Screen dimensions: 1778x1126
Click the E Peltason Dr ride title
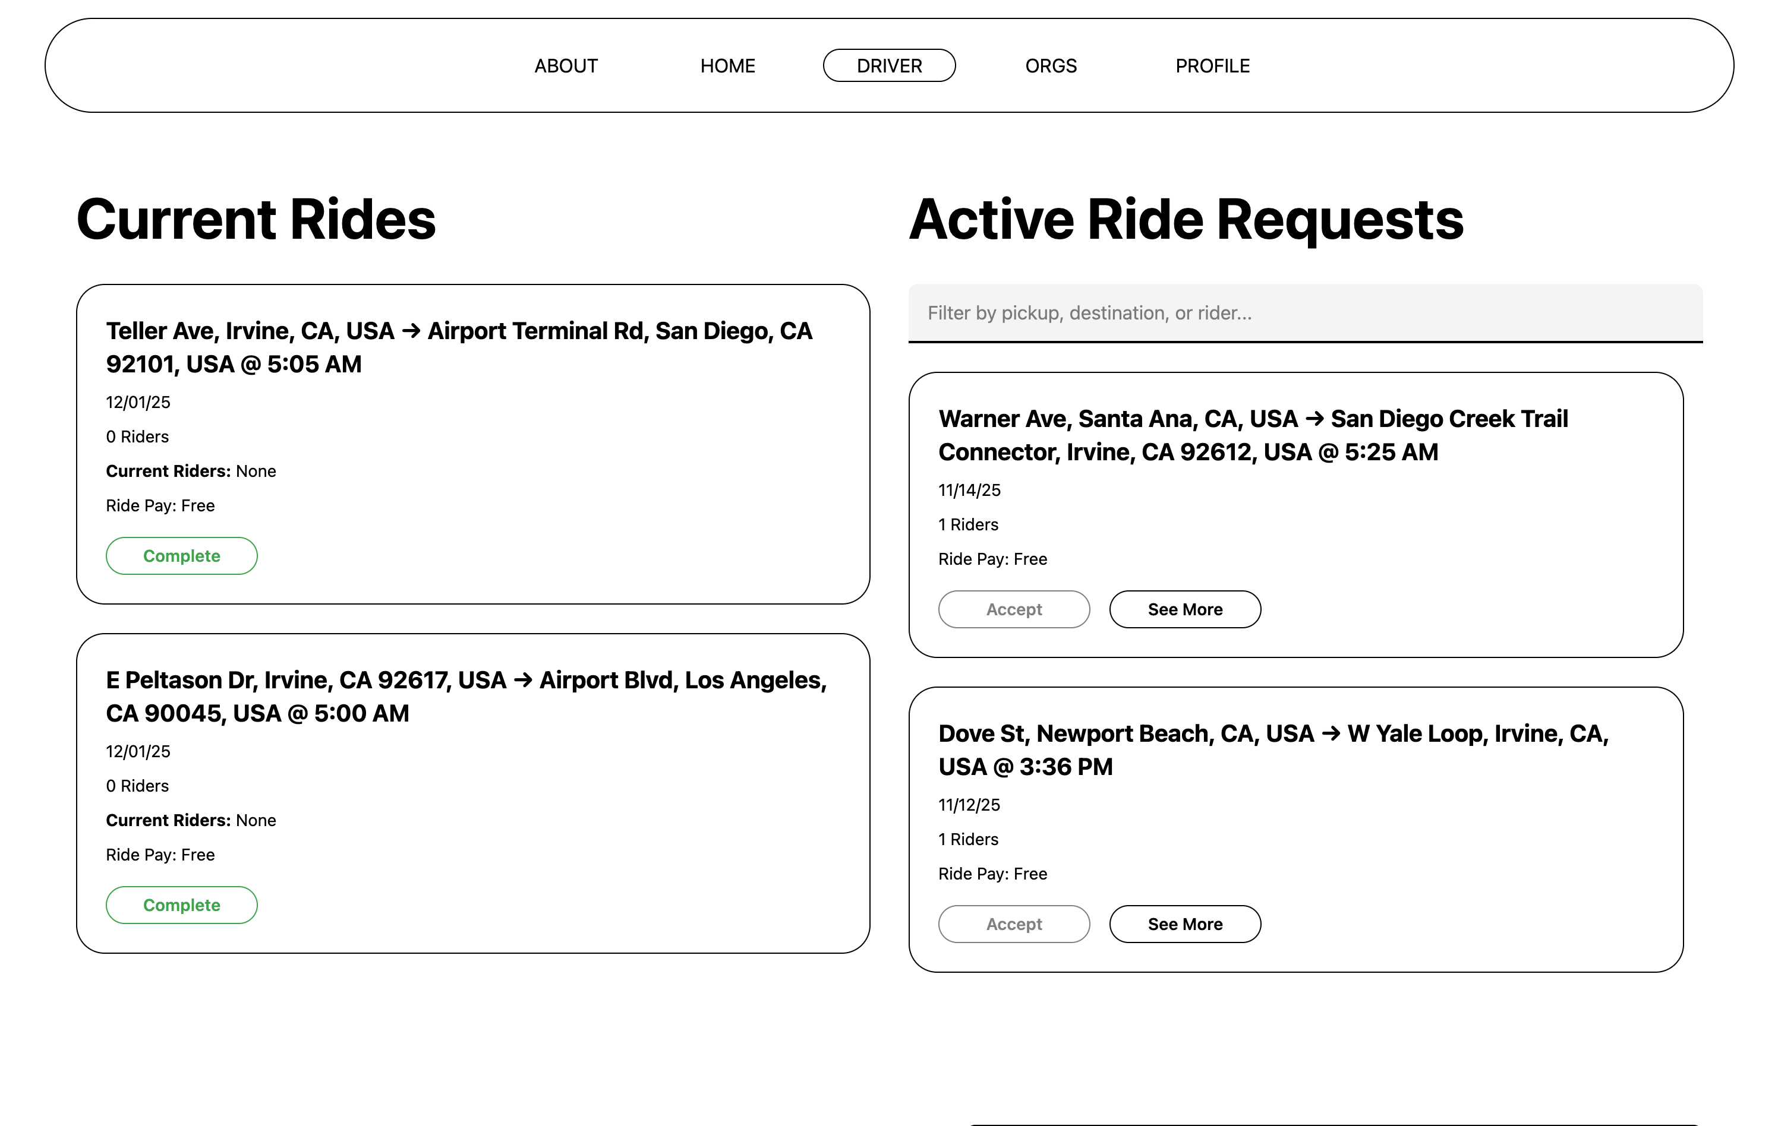(466, 697)
